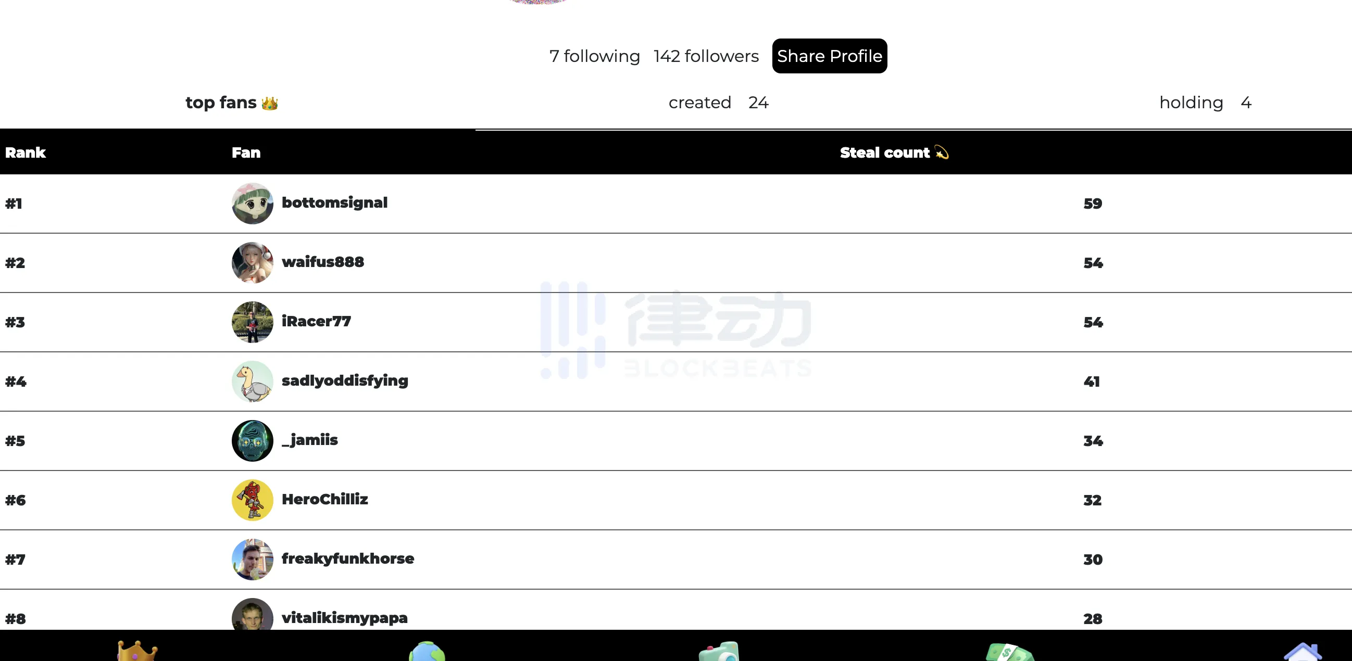The width and height of the screenshot is (1352, 661).
Task: Click _jamiis's profile avatar
Action: pyautogui.click(x=252, y=439)
